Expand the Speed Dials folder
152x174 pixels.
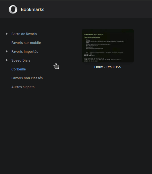7,60
